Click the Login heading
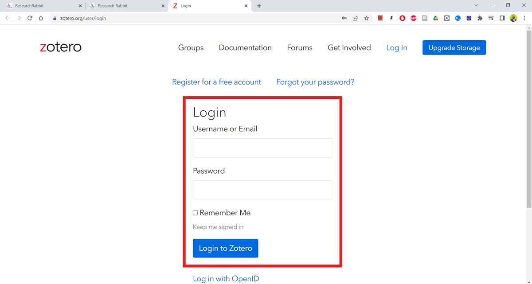532x284 pixels. (x=210, y=112)
